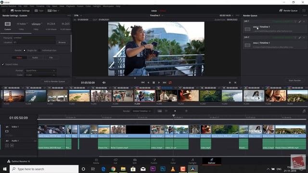Viewport: 308px width, 173px height.
Task: Click timeline zoom slider handle
Action: coord(175,111)
